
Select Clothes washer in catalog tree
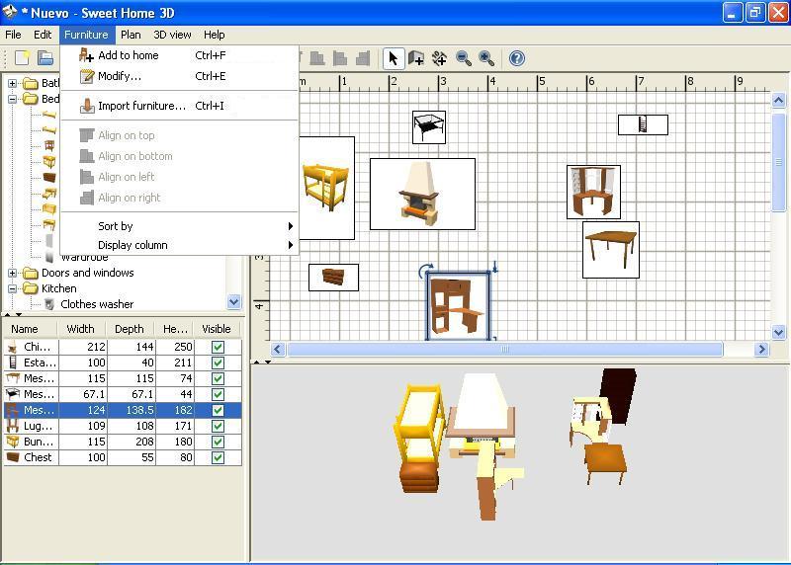coord(97,304)
